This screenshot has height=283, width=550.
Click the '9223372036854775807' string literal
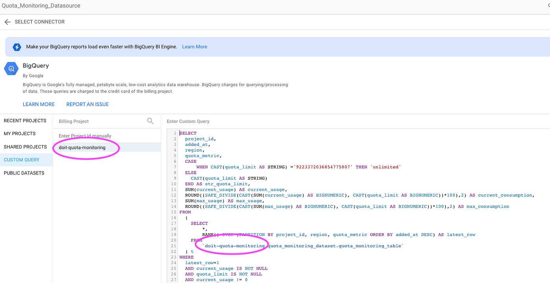[x=325, y=167]
